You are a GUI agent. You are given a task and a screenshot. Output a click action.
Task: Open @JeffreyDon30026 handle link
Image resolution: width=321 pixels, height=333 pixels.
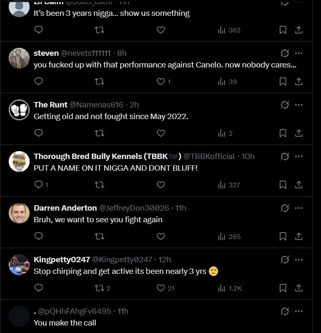point(134,208)
